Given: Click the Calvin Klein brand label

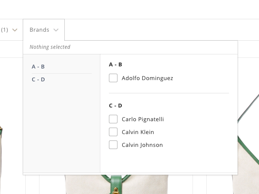Looking at the screenshot, I should tap(138, 132).
